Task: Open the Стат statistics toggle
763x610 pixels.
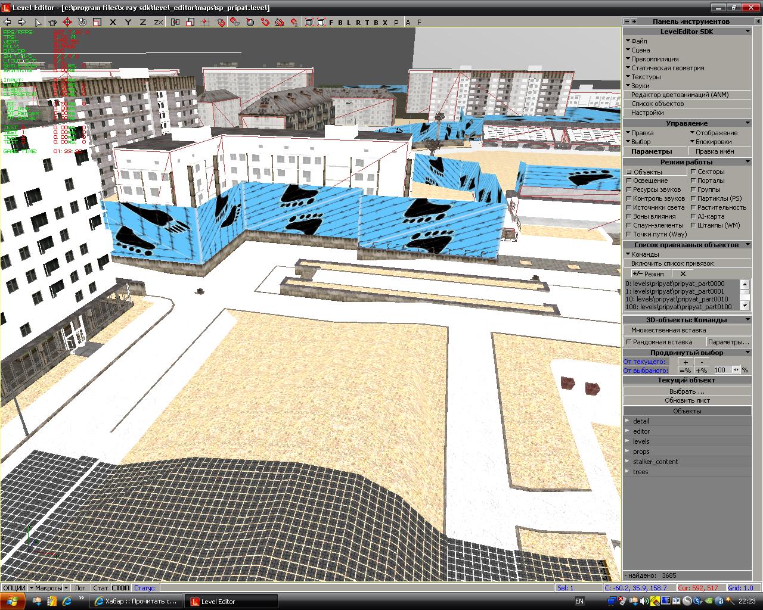Action: [100, 588]
